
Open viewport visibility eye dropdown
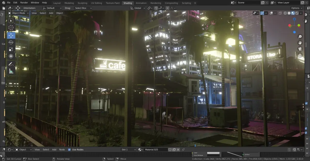point(256,13)
